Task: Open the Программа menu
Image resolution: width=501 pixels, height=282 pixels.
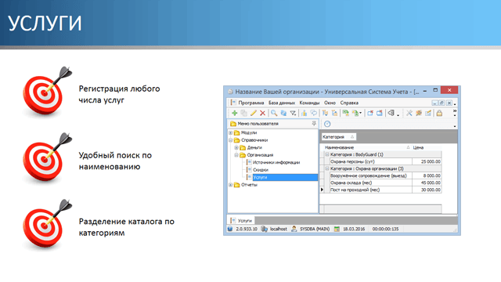Action: tap(251, 103)
